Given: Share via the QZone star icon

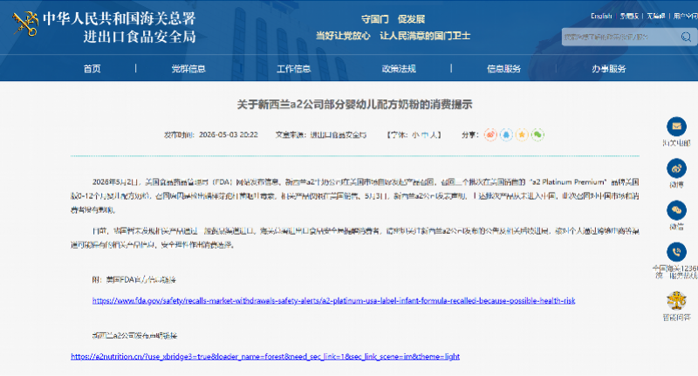Looking at the screenshot, I should [522, 134].
